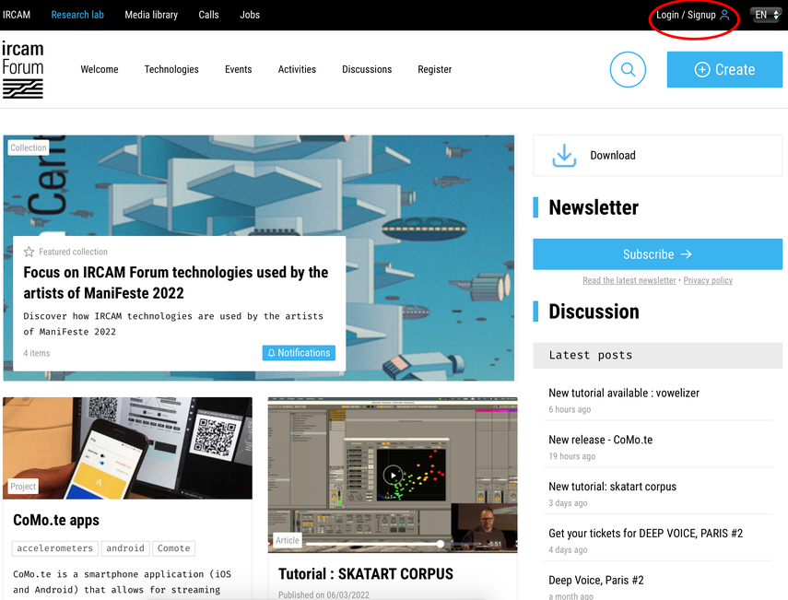
Task: Click the Notifications button
Action: click(299, 353)
